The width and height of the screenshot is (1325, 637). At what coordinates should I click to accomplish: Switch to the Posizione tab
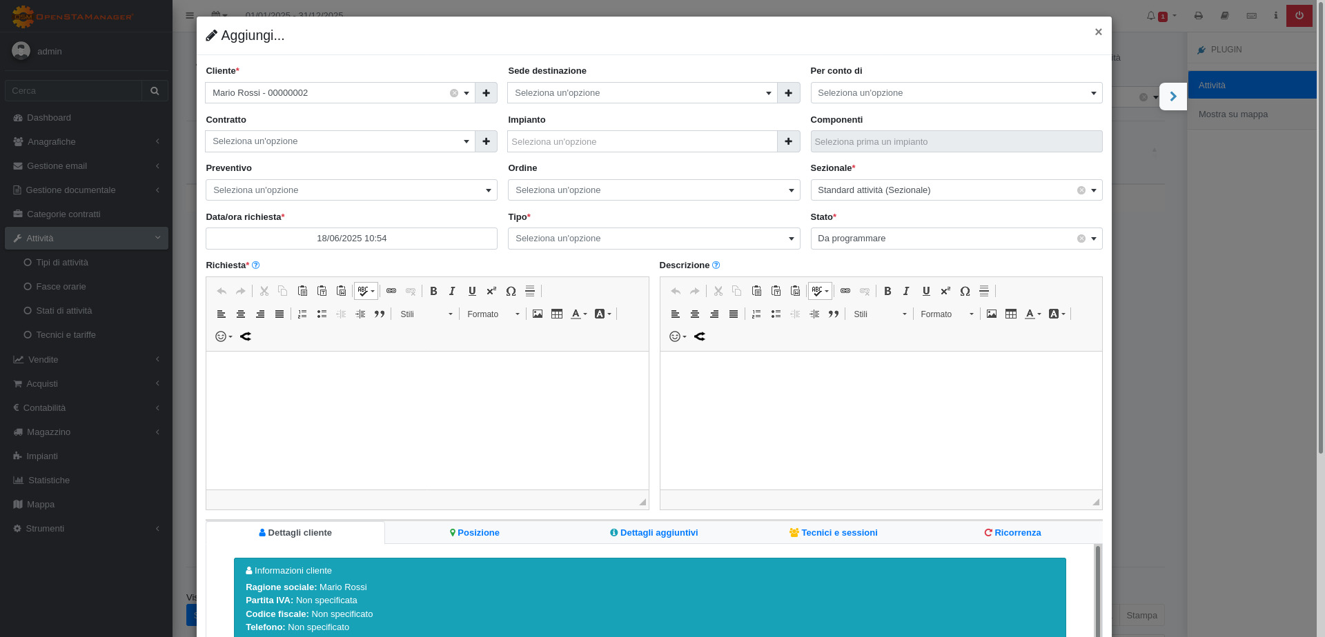point(474,532)
